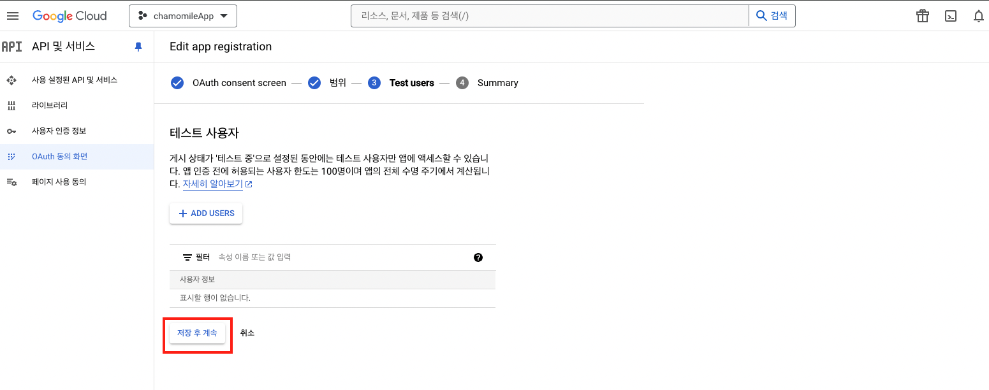Image resolution: width=989 pixels, height=390 pixels.
Task: Click the Google Cloud logo
Action: pyautogui.click(x=70, y=16)
